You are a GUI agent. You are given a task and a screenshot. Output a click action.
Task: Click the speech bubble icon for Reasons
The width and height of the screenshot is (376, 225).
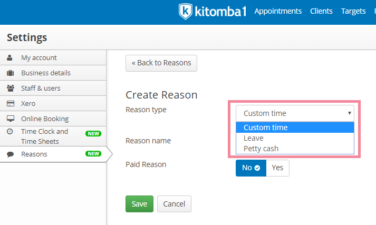click(11, 154)
